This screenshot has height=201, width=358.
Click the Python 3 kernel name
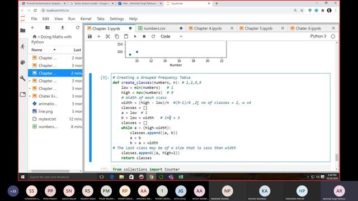tap(318, 36)
